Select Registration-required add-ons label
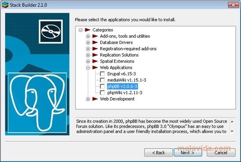 (x=128, y=49)
